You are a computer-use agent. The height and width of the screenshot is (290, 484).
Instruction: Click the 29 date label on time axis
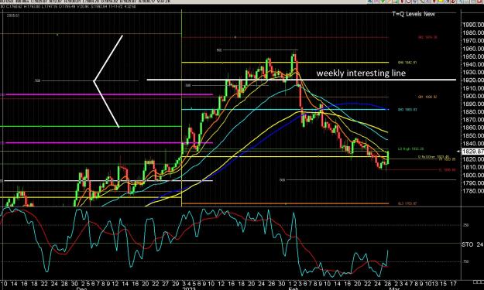click(x=176, y=284)
